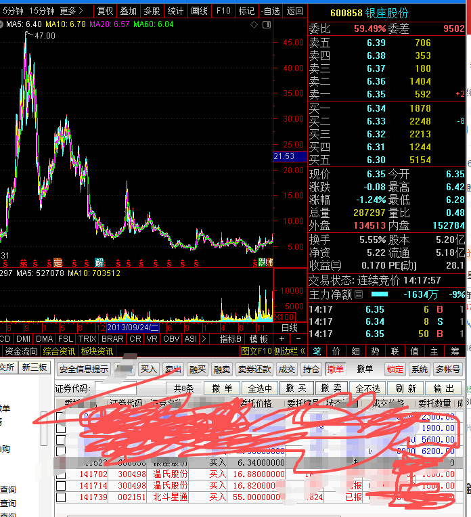This screenshot has width=471, height=517.
Task: Open the 资金流向 tab
Action: [21, 351]
